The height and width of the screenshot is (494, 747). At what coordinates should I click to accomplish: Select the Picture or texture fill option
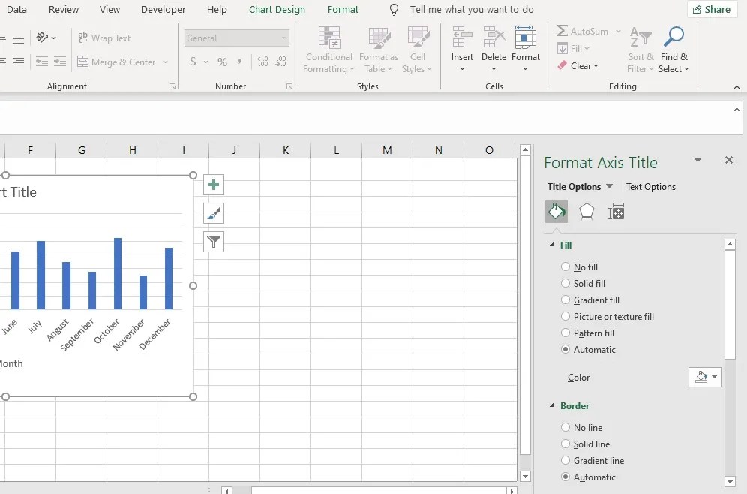[x=565, y=316]
